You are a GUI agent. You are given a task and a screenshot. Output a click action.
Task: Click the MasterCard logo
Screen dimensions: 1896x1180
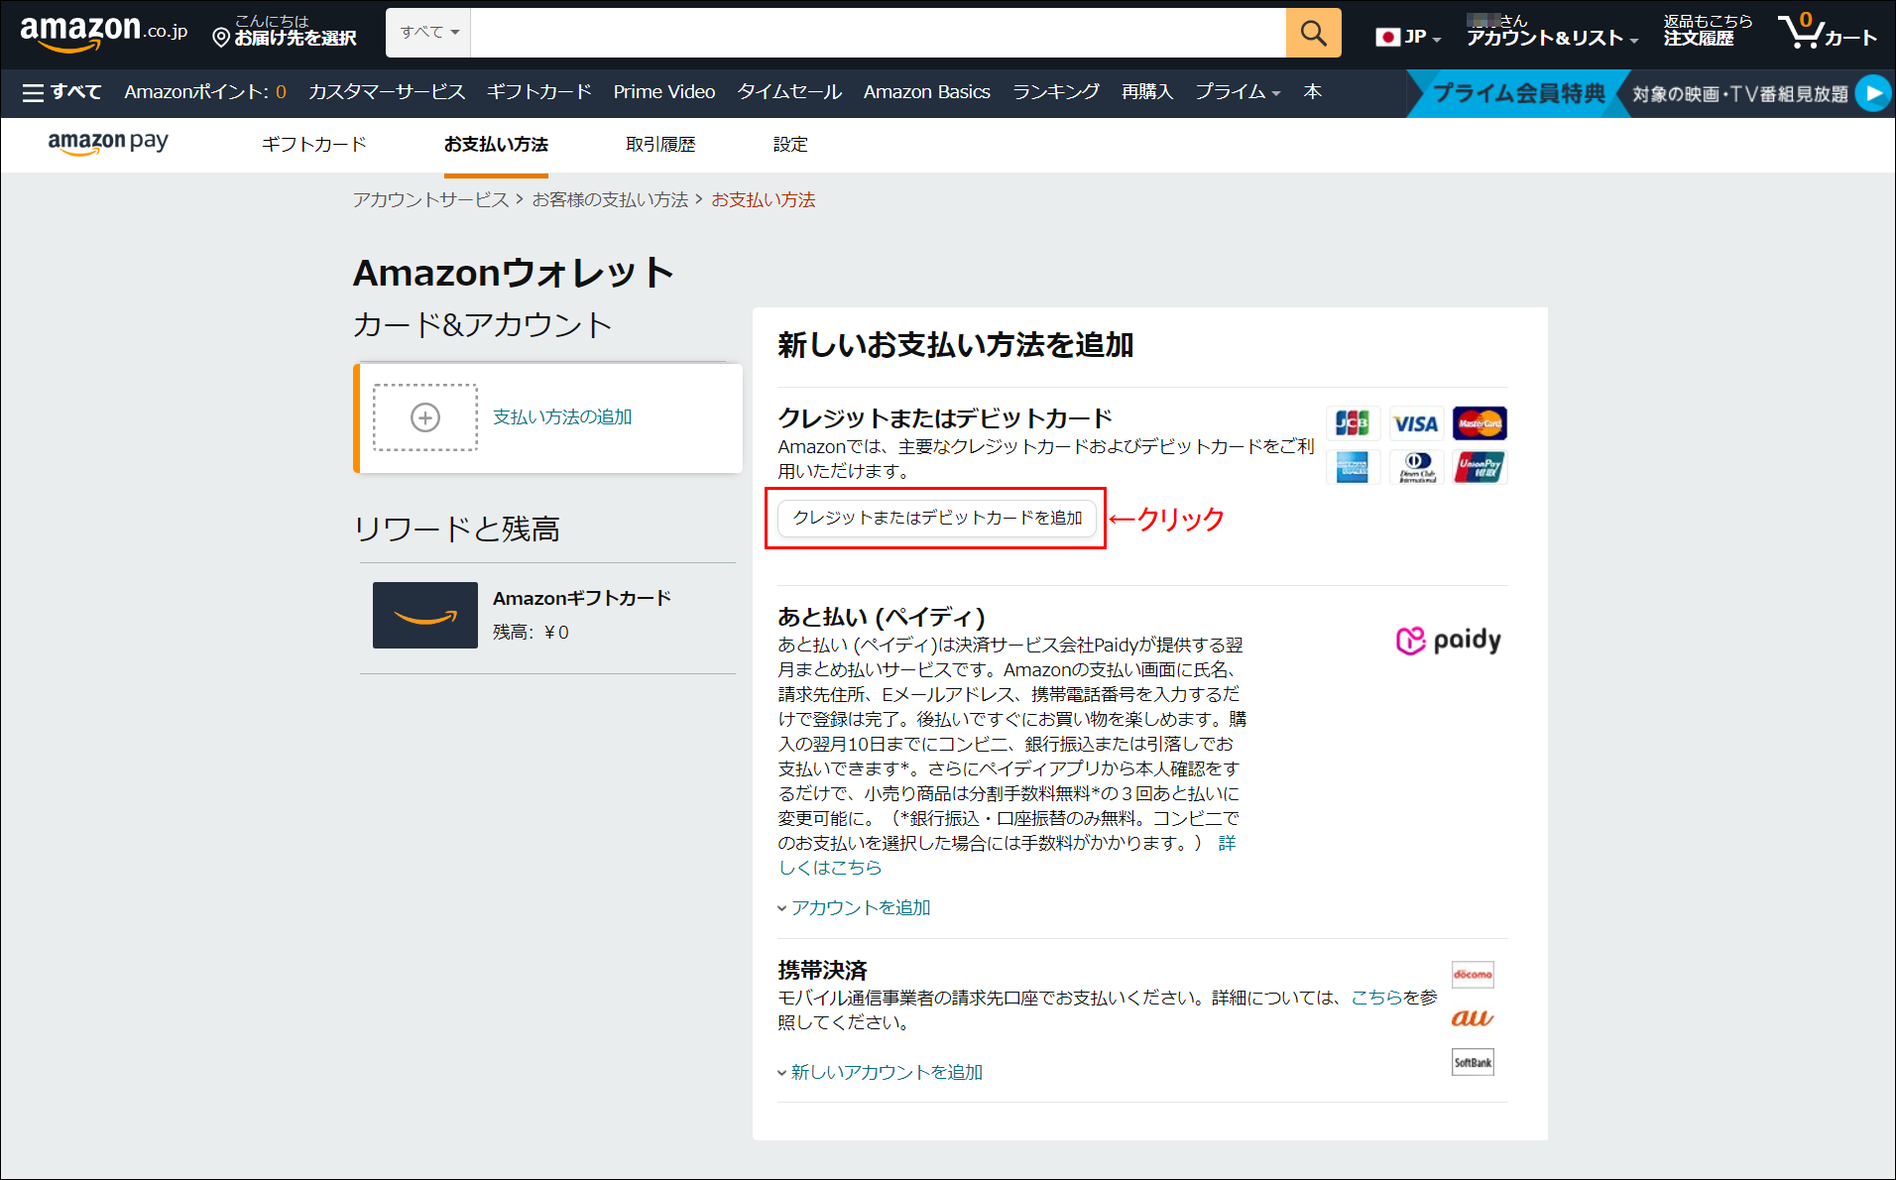(x=1480, y=423)
